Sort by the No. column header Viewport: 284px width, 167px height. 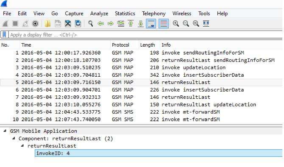(9, 45)
